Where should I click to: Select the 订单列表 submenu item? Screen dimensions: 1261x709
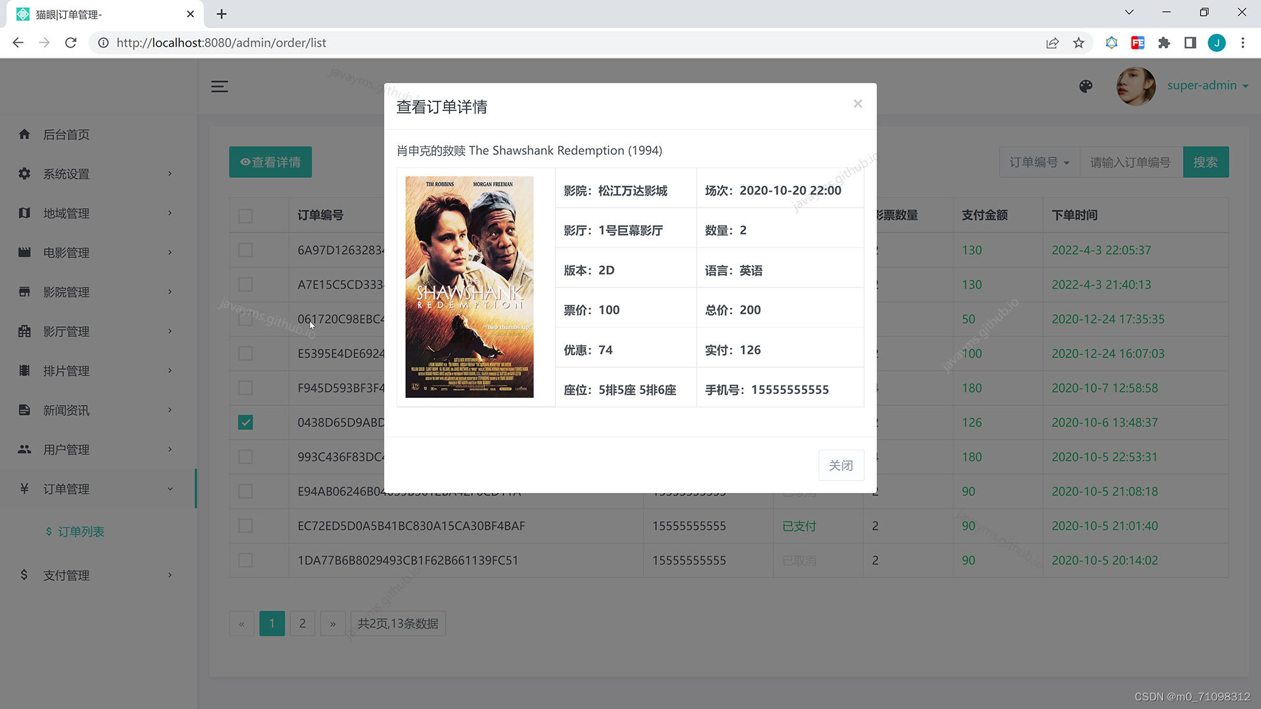point(75,532)
